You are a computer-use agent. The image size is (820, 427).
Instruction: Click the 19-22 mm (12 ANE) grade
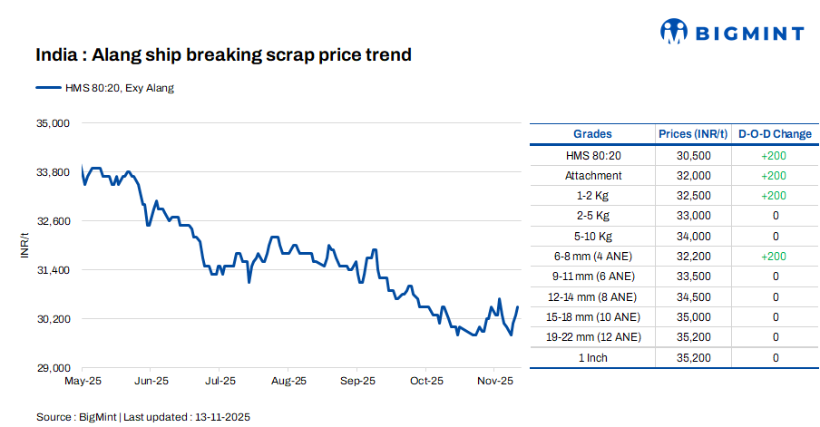click(592, 337)
